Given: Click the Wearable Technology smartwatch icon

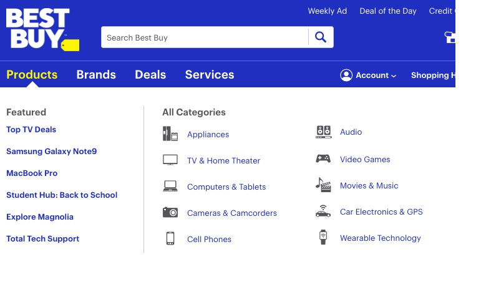Looking at the screenshot, I should [323, 237].
